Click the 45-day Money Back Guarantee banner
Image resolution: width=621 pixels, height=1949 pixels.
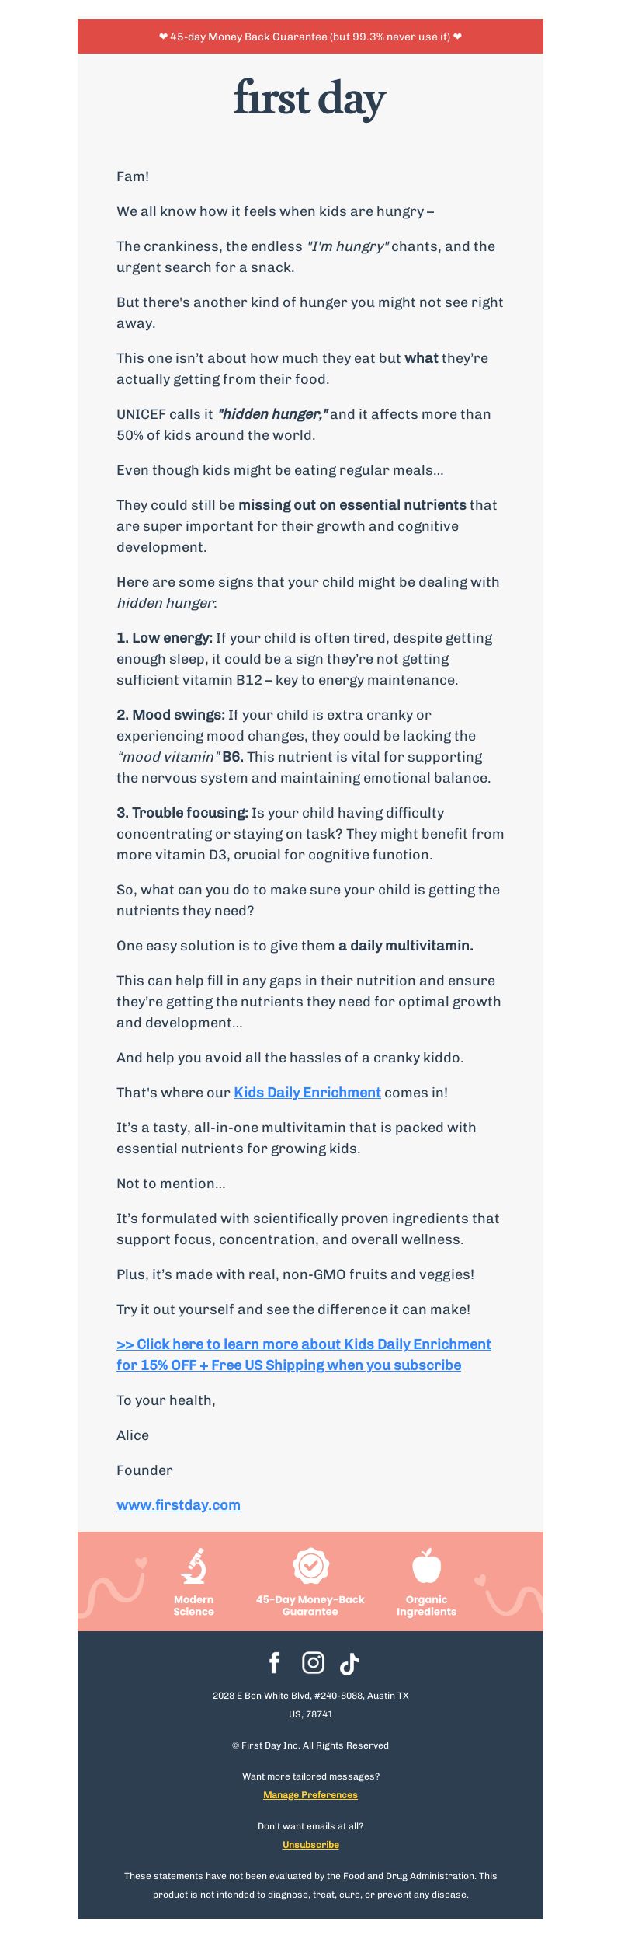(310, 37)
